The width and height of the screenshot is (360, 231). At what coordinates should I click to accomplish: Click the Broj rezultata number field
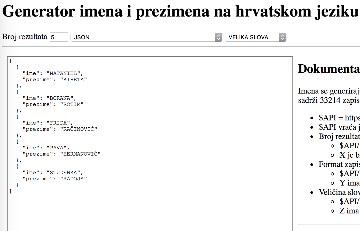click(59, 37)
